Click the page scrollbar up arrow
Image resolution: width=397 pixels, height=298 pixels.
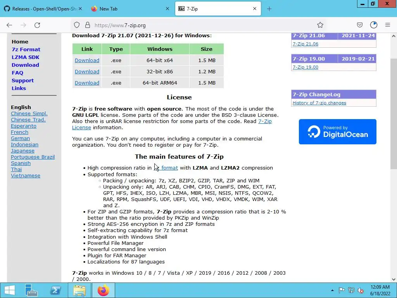(x=394, y=36)
